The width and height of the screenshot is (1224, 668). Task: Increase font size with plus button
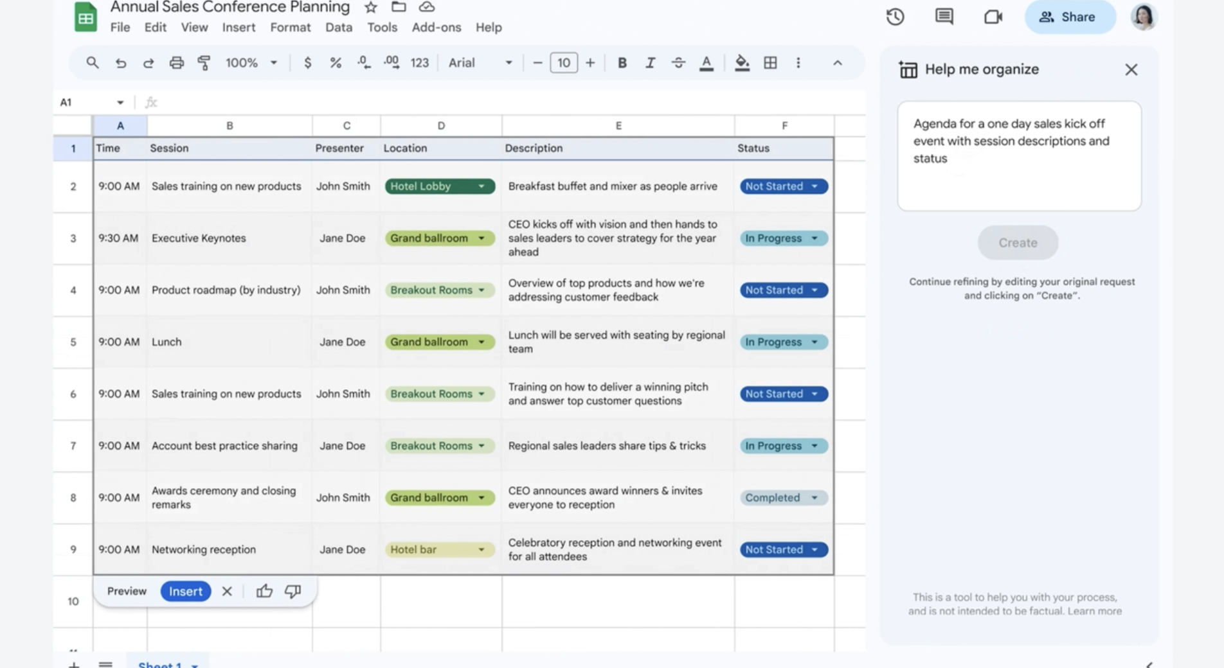589,62
